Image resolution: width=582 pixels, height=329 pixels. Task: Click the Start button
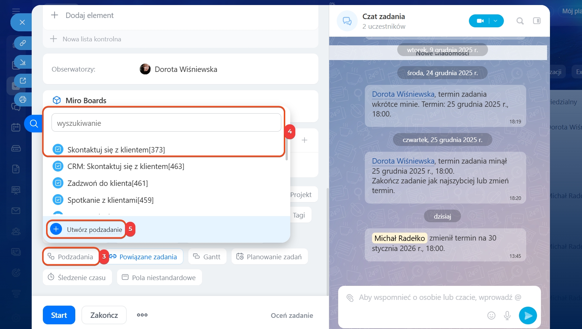pyautogui.click(x=59, y=315)
